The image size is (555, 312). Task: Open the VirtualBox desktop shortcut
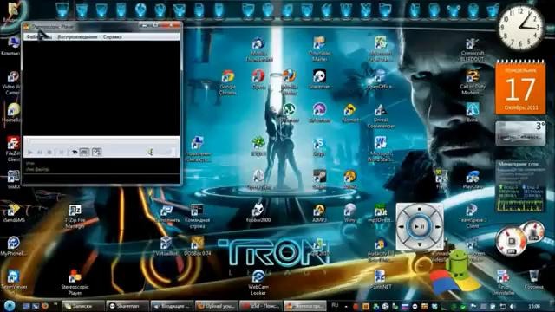[166, 246]
